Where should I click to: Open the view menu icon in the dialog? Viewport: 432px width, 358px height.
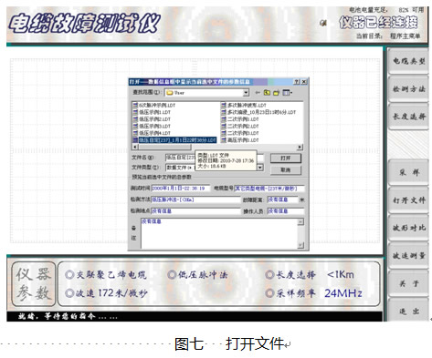[x=287, y=92]
